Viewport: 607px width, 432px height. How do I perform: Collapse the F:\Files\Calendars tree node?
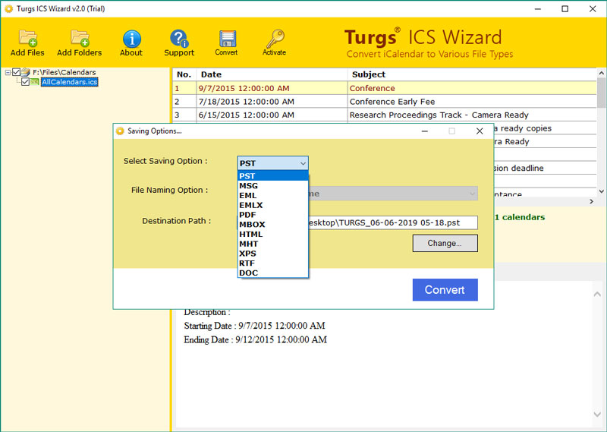pyautogui.click(x=7, y=72)
